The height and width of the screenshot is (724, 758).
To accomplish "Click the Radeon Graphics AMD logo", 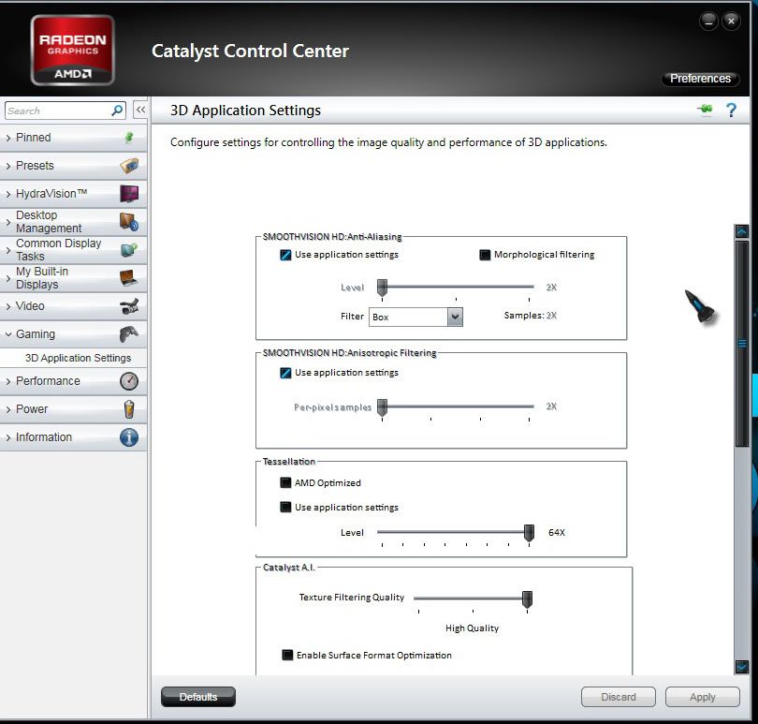I will click(x=72, y=51).
